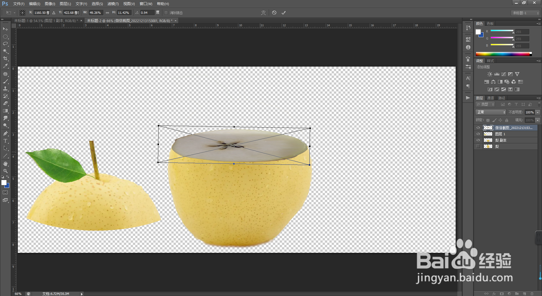Add a Curves adjustment

[504, 74]
